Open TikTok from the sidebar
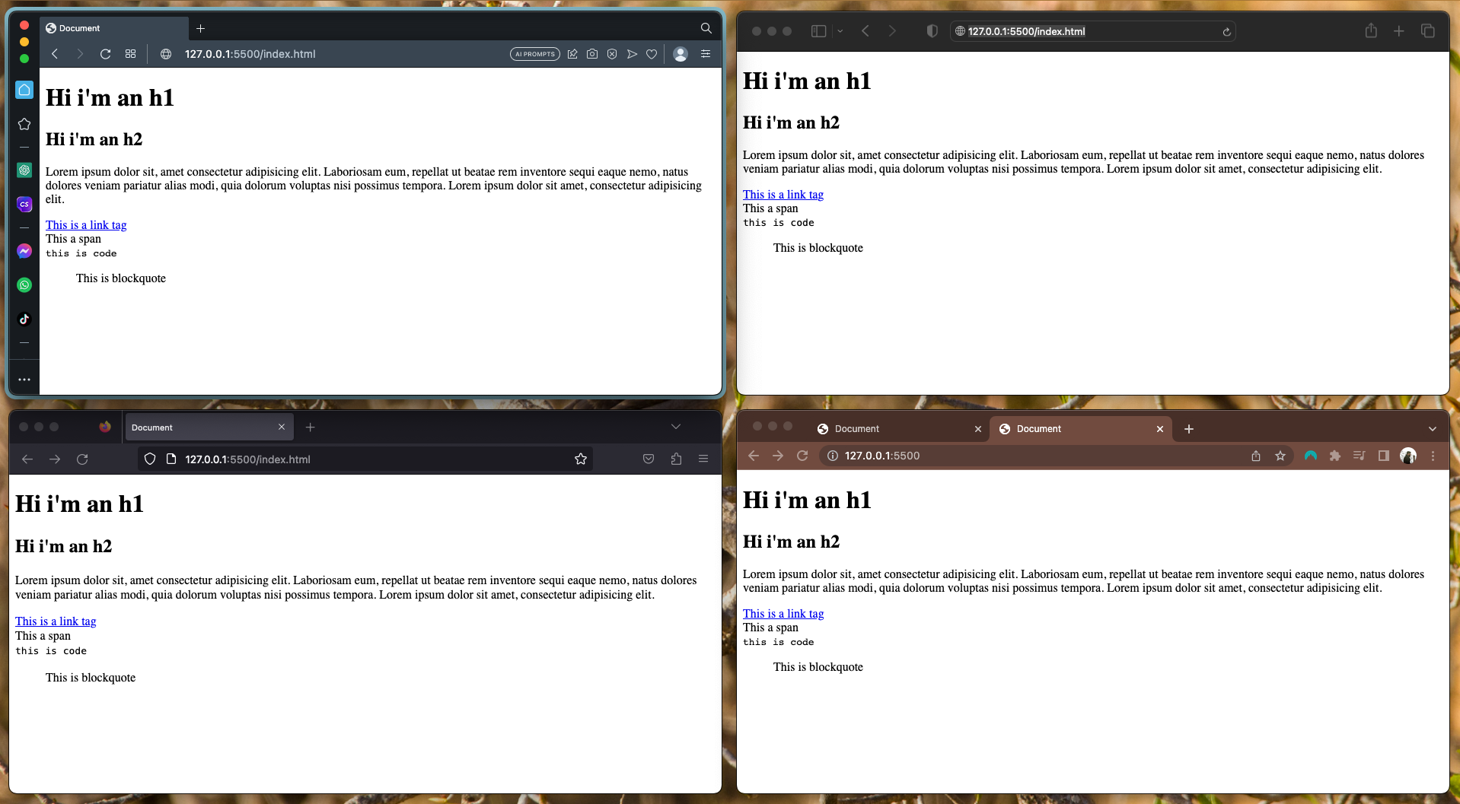The height and width of the screenshot is (804, 1460). tap(24, 319)
